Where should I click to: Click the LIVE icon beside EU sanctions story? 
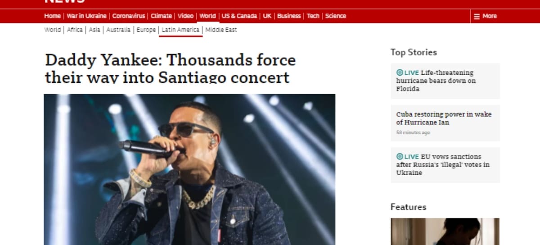(x=400, y=156)
